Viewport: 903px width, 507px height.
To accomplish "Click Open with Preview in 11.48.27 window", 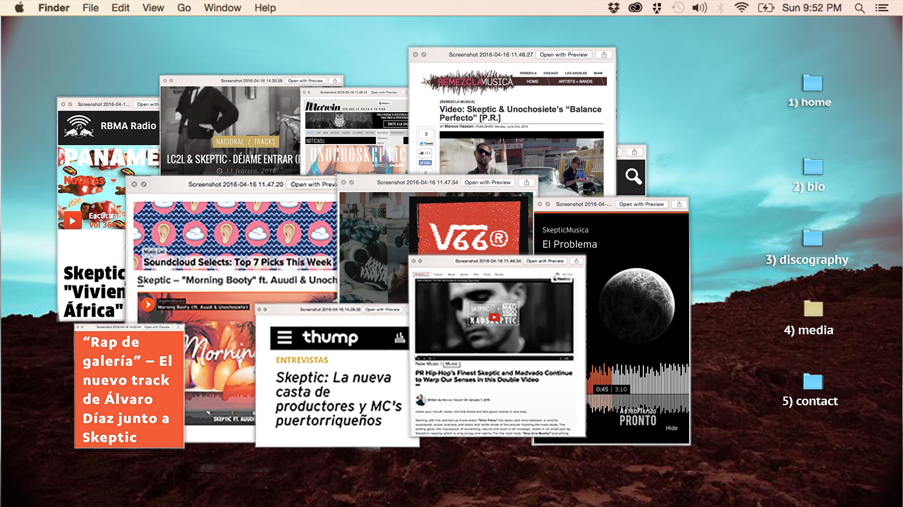I will click(x=563, y=55).
